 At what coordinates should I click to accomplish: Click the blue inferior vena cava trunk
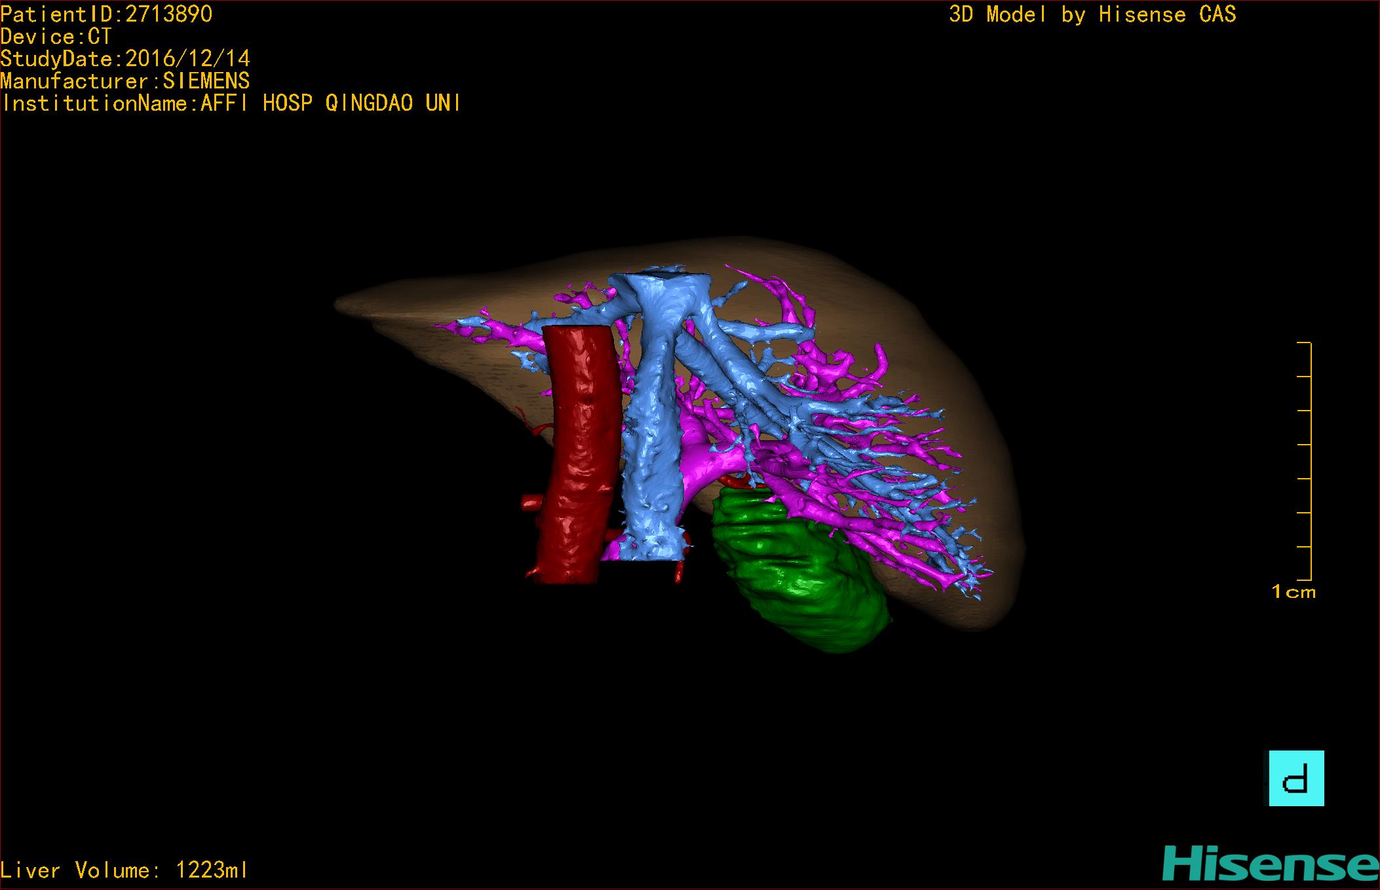652,472
